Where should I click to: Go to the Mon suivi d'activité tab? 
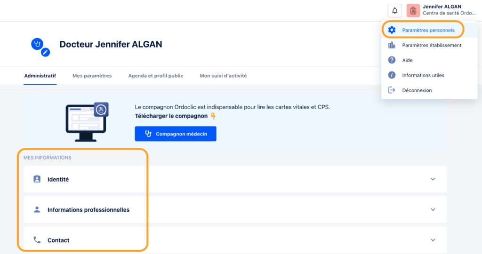223,76
